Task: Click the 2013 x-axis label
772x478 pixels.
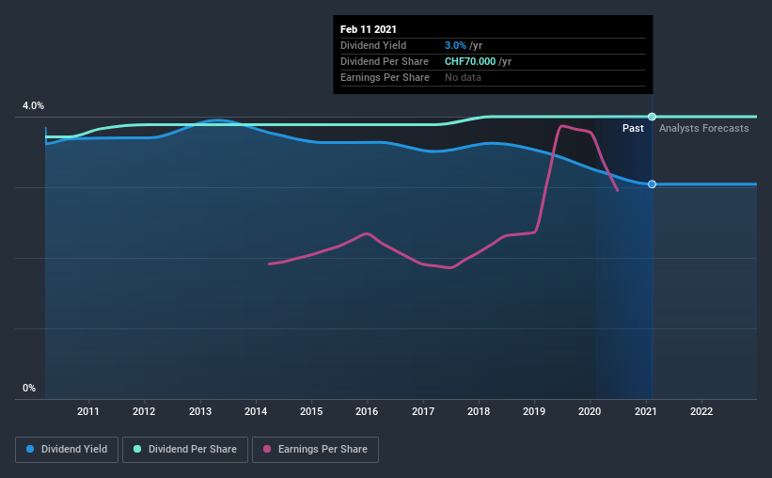Action: point(200,411)
